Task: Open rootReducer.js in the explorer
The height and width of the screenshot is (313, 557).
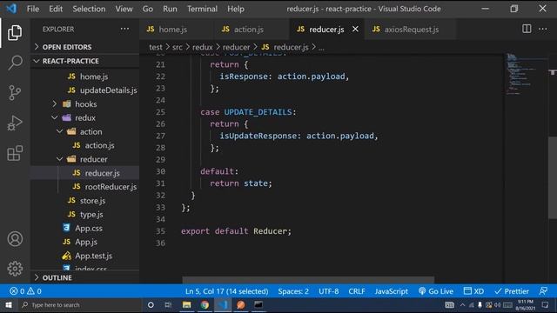Action: 111,187
